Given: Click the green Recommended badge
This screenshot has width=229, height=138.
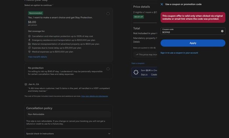Looking at the screenshot, I should pyautogui.click(x=35, y=13).
